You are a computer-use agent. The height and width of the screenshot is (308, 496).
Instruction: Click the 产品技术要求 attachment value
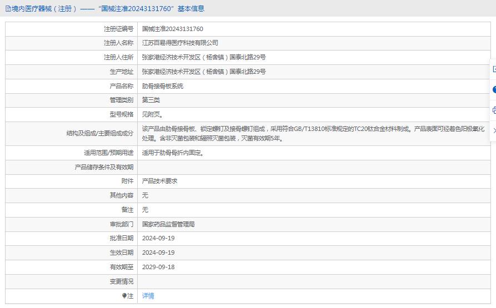pyautogui.click(x=160, y=181)
